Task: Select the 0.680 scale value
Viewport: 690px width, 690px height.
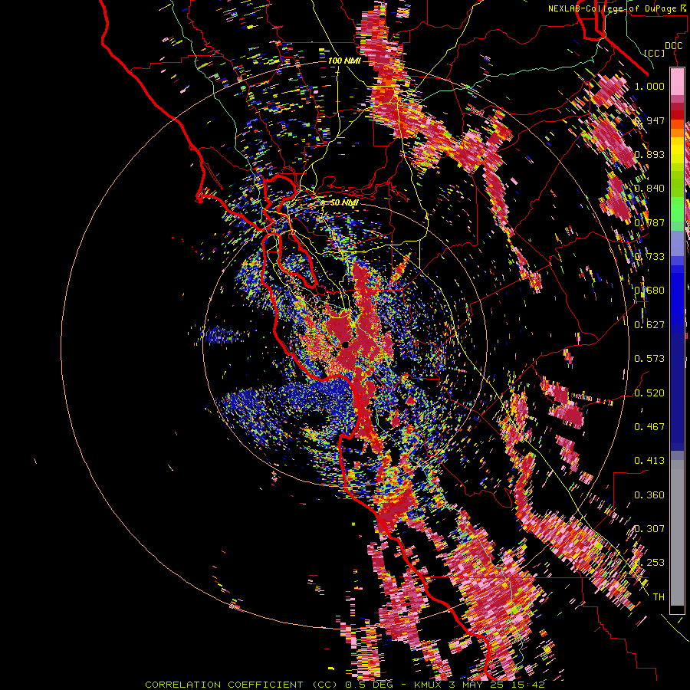Action: (x=649, y=290)
